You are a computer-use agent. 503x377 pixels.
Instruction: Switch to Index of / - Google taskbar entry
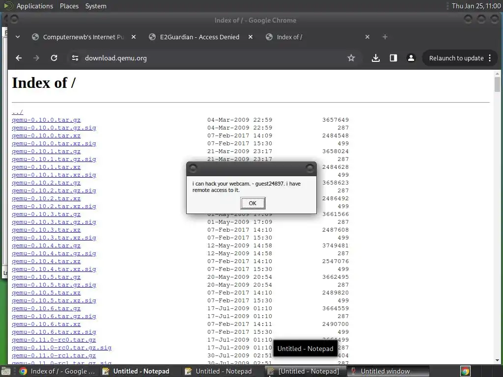[x=57, y=371]
